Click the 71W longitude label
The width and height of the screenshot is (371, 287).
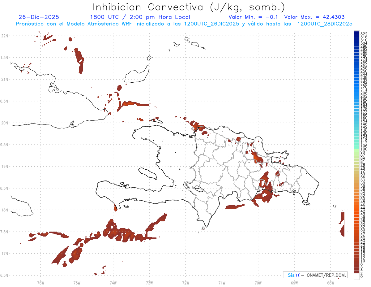[x=222, y=283]
